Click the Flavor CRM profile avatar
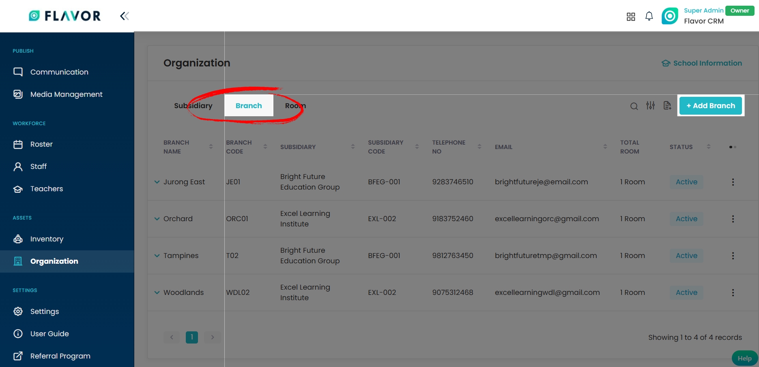This screenshot has width=759, height=367. click(x=670, y=16)
